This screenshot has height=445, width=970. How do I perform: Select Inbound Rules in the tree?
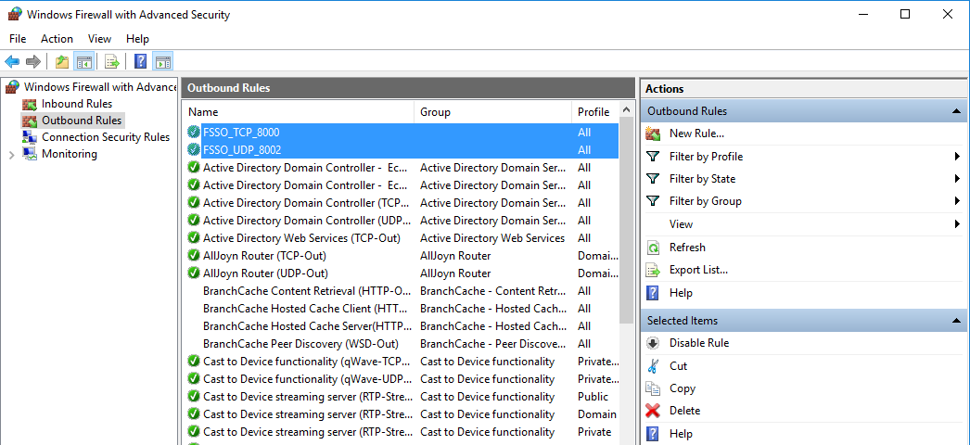coord(76,104)
